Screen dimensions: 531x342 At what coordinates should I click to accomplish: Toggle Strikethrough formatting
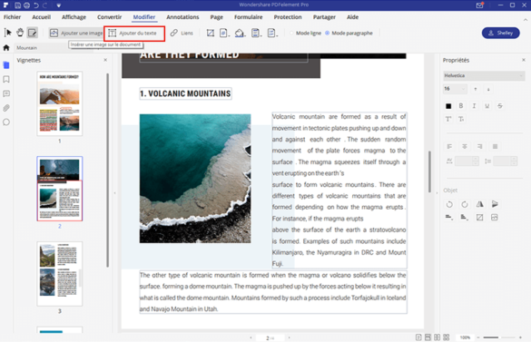(500, 106)
